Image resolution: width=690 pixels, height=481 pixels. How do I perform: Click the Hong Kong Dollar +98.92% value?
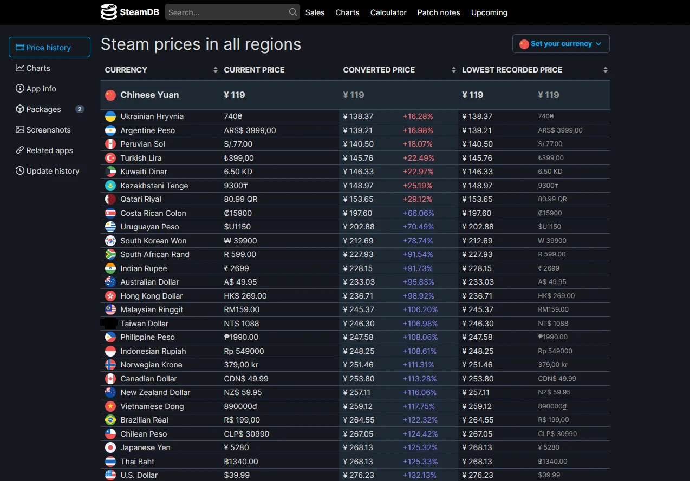(x=418, y=296)
